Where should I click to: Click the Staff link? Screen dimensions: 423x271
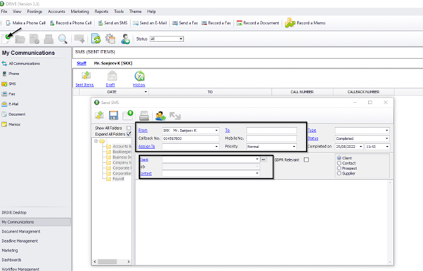pyautogui.click(x=82, y=63)
